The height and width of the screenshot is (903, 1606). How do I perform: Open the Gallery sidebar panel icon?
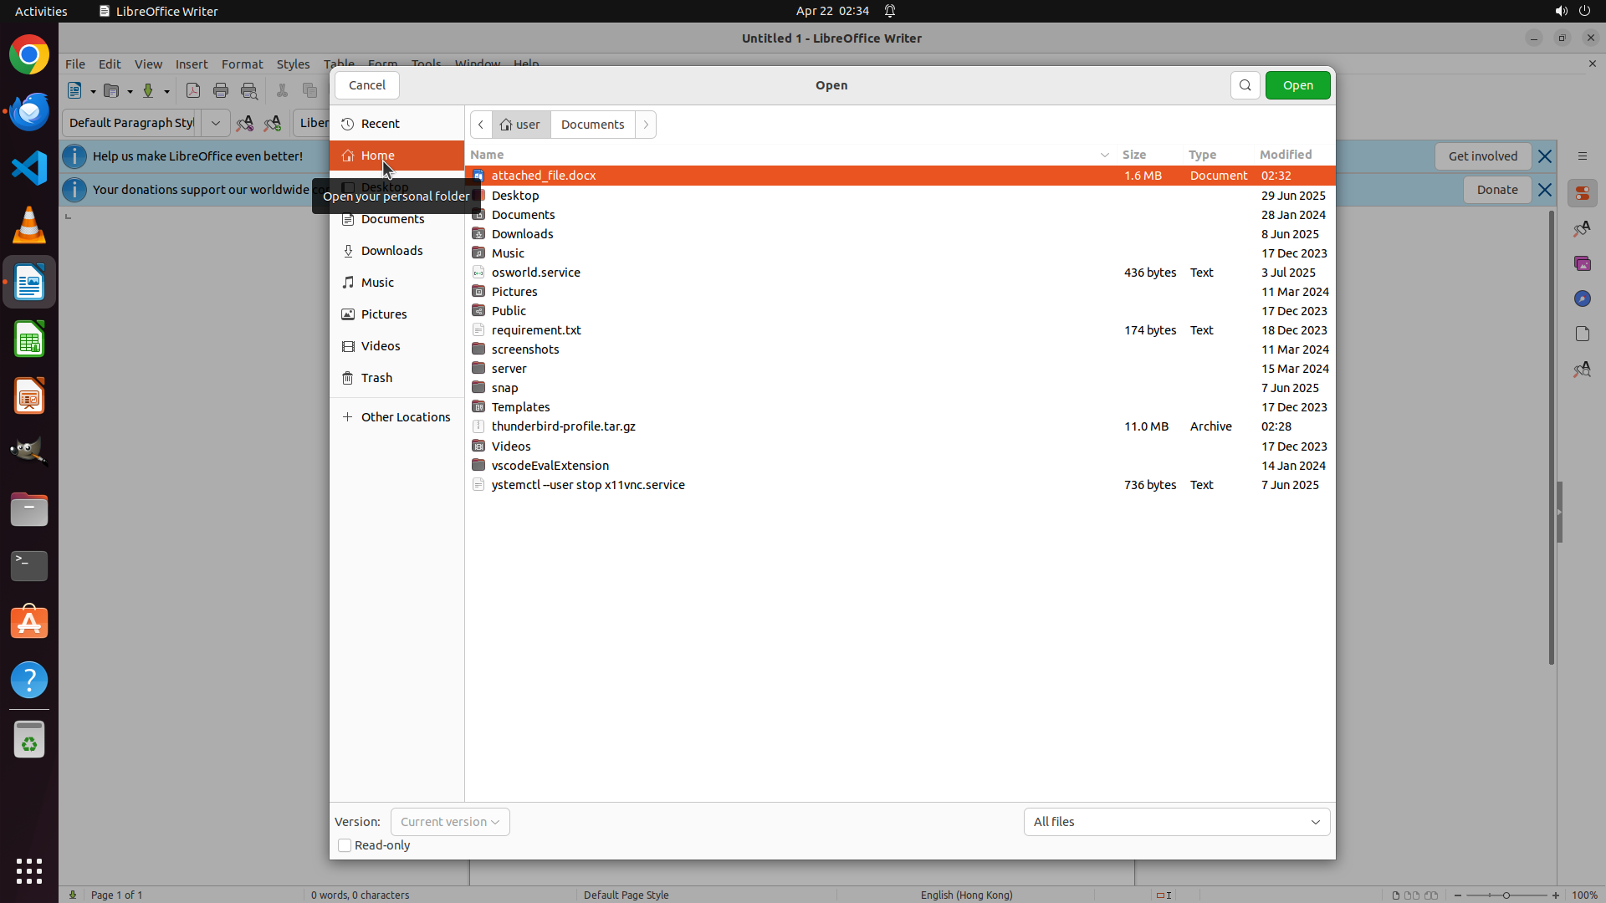[x=1582, y=263]
